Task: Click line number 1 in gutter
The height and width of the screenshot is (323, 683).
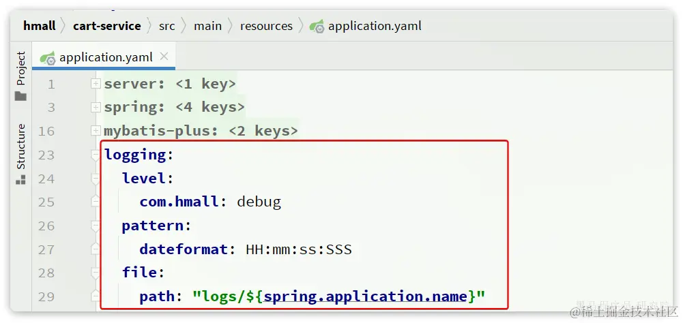Action: tap(51, 84)
